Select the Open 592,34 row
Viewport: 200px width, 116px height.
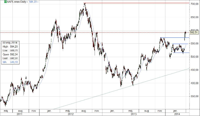10,55
